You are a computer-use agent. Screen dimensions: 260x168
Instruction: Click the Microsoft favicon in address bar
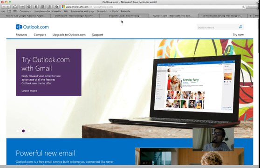click(63, 7)
